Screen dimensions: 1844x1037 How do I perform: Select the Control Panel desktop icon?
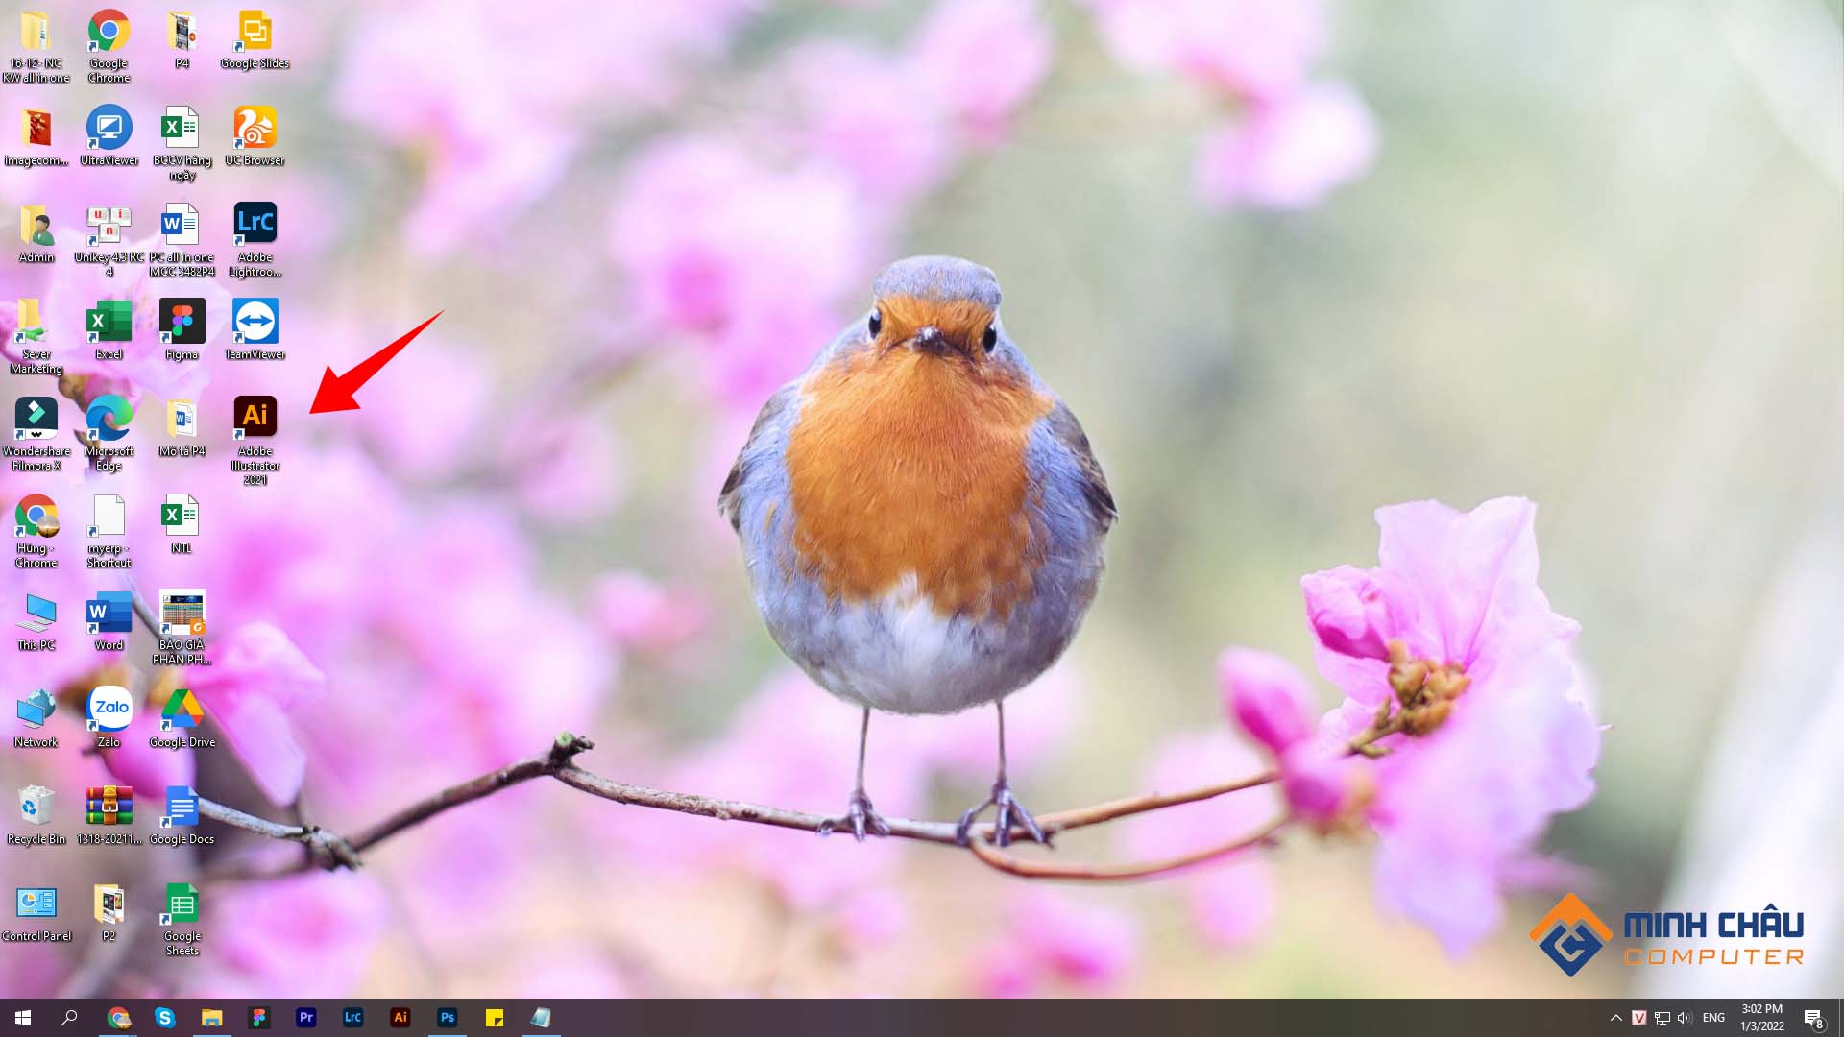[x=36, y=912]
